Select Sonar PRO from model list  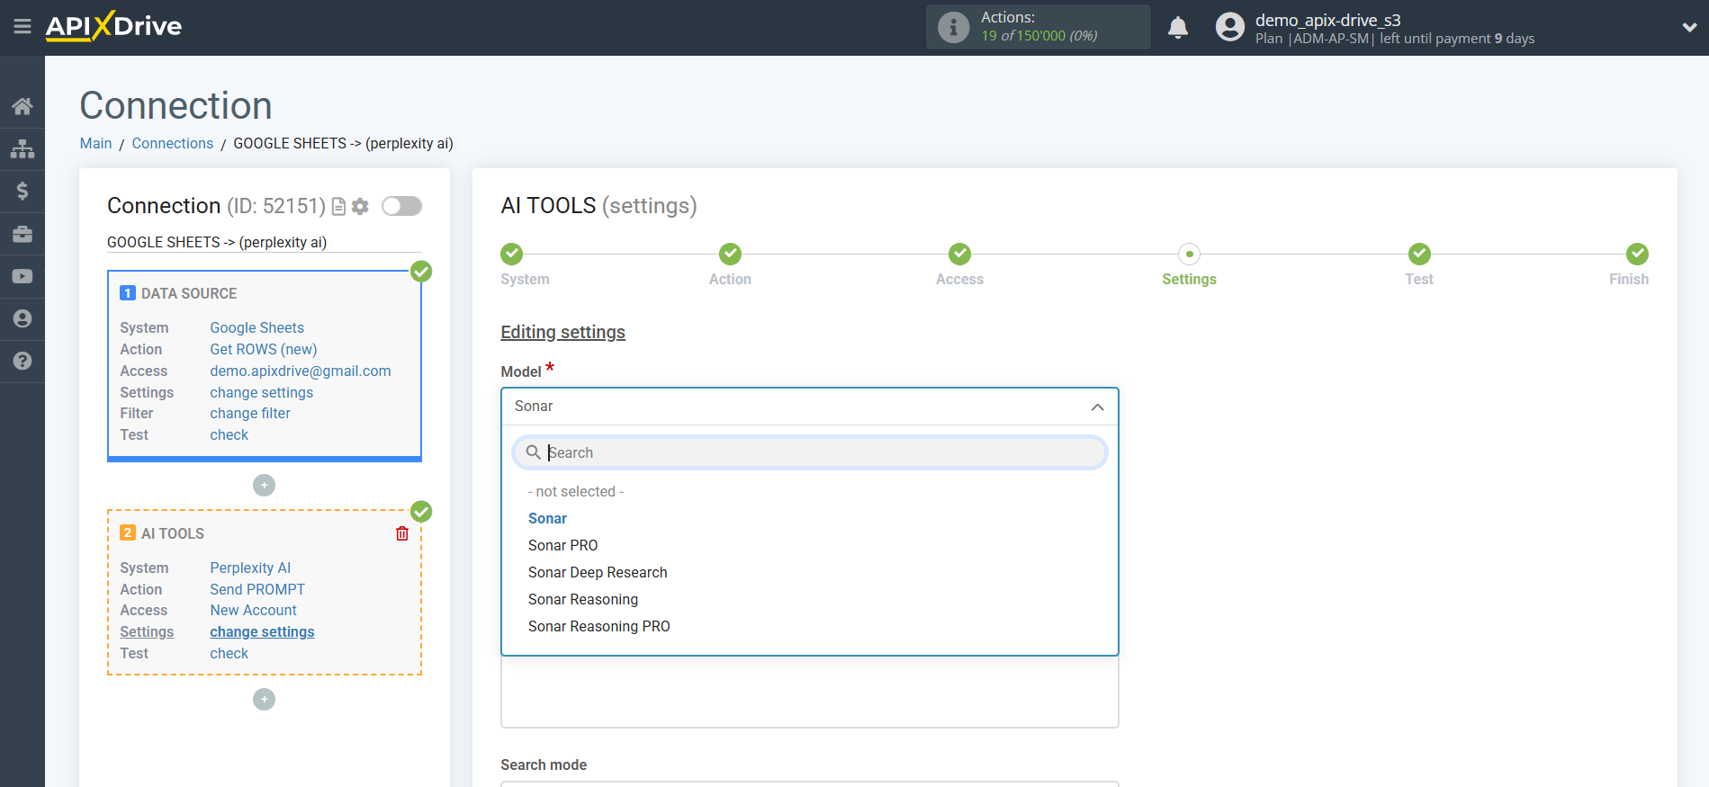pos(562,545)
